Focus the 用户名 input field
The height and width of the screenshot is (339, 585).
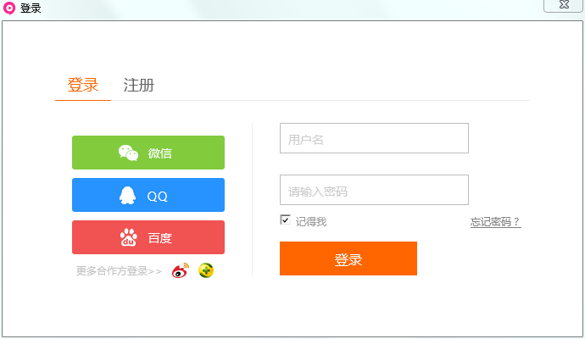tap(374, 139)
